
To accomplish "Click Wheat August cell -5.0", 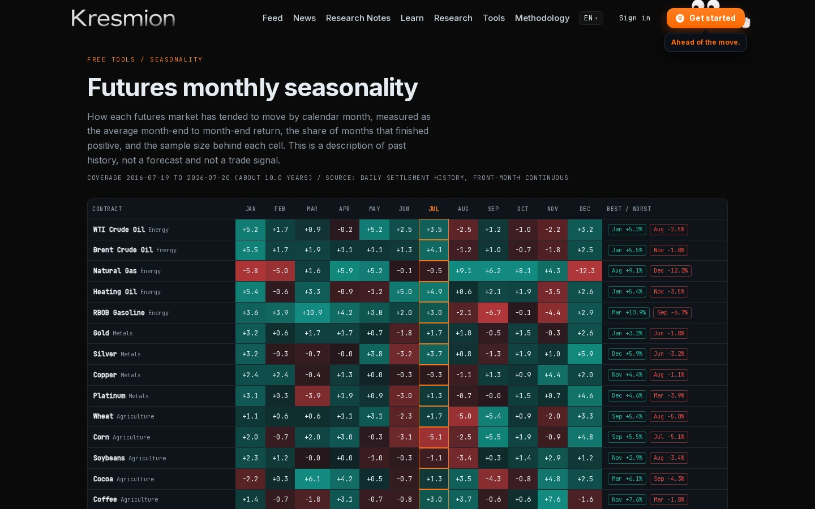I will tap(464, 416).
